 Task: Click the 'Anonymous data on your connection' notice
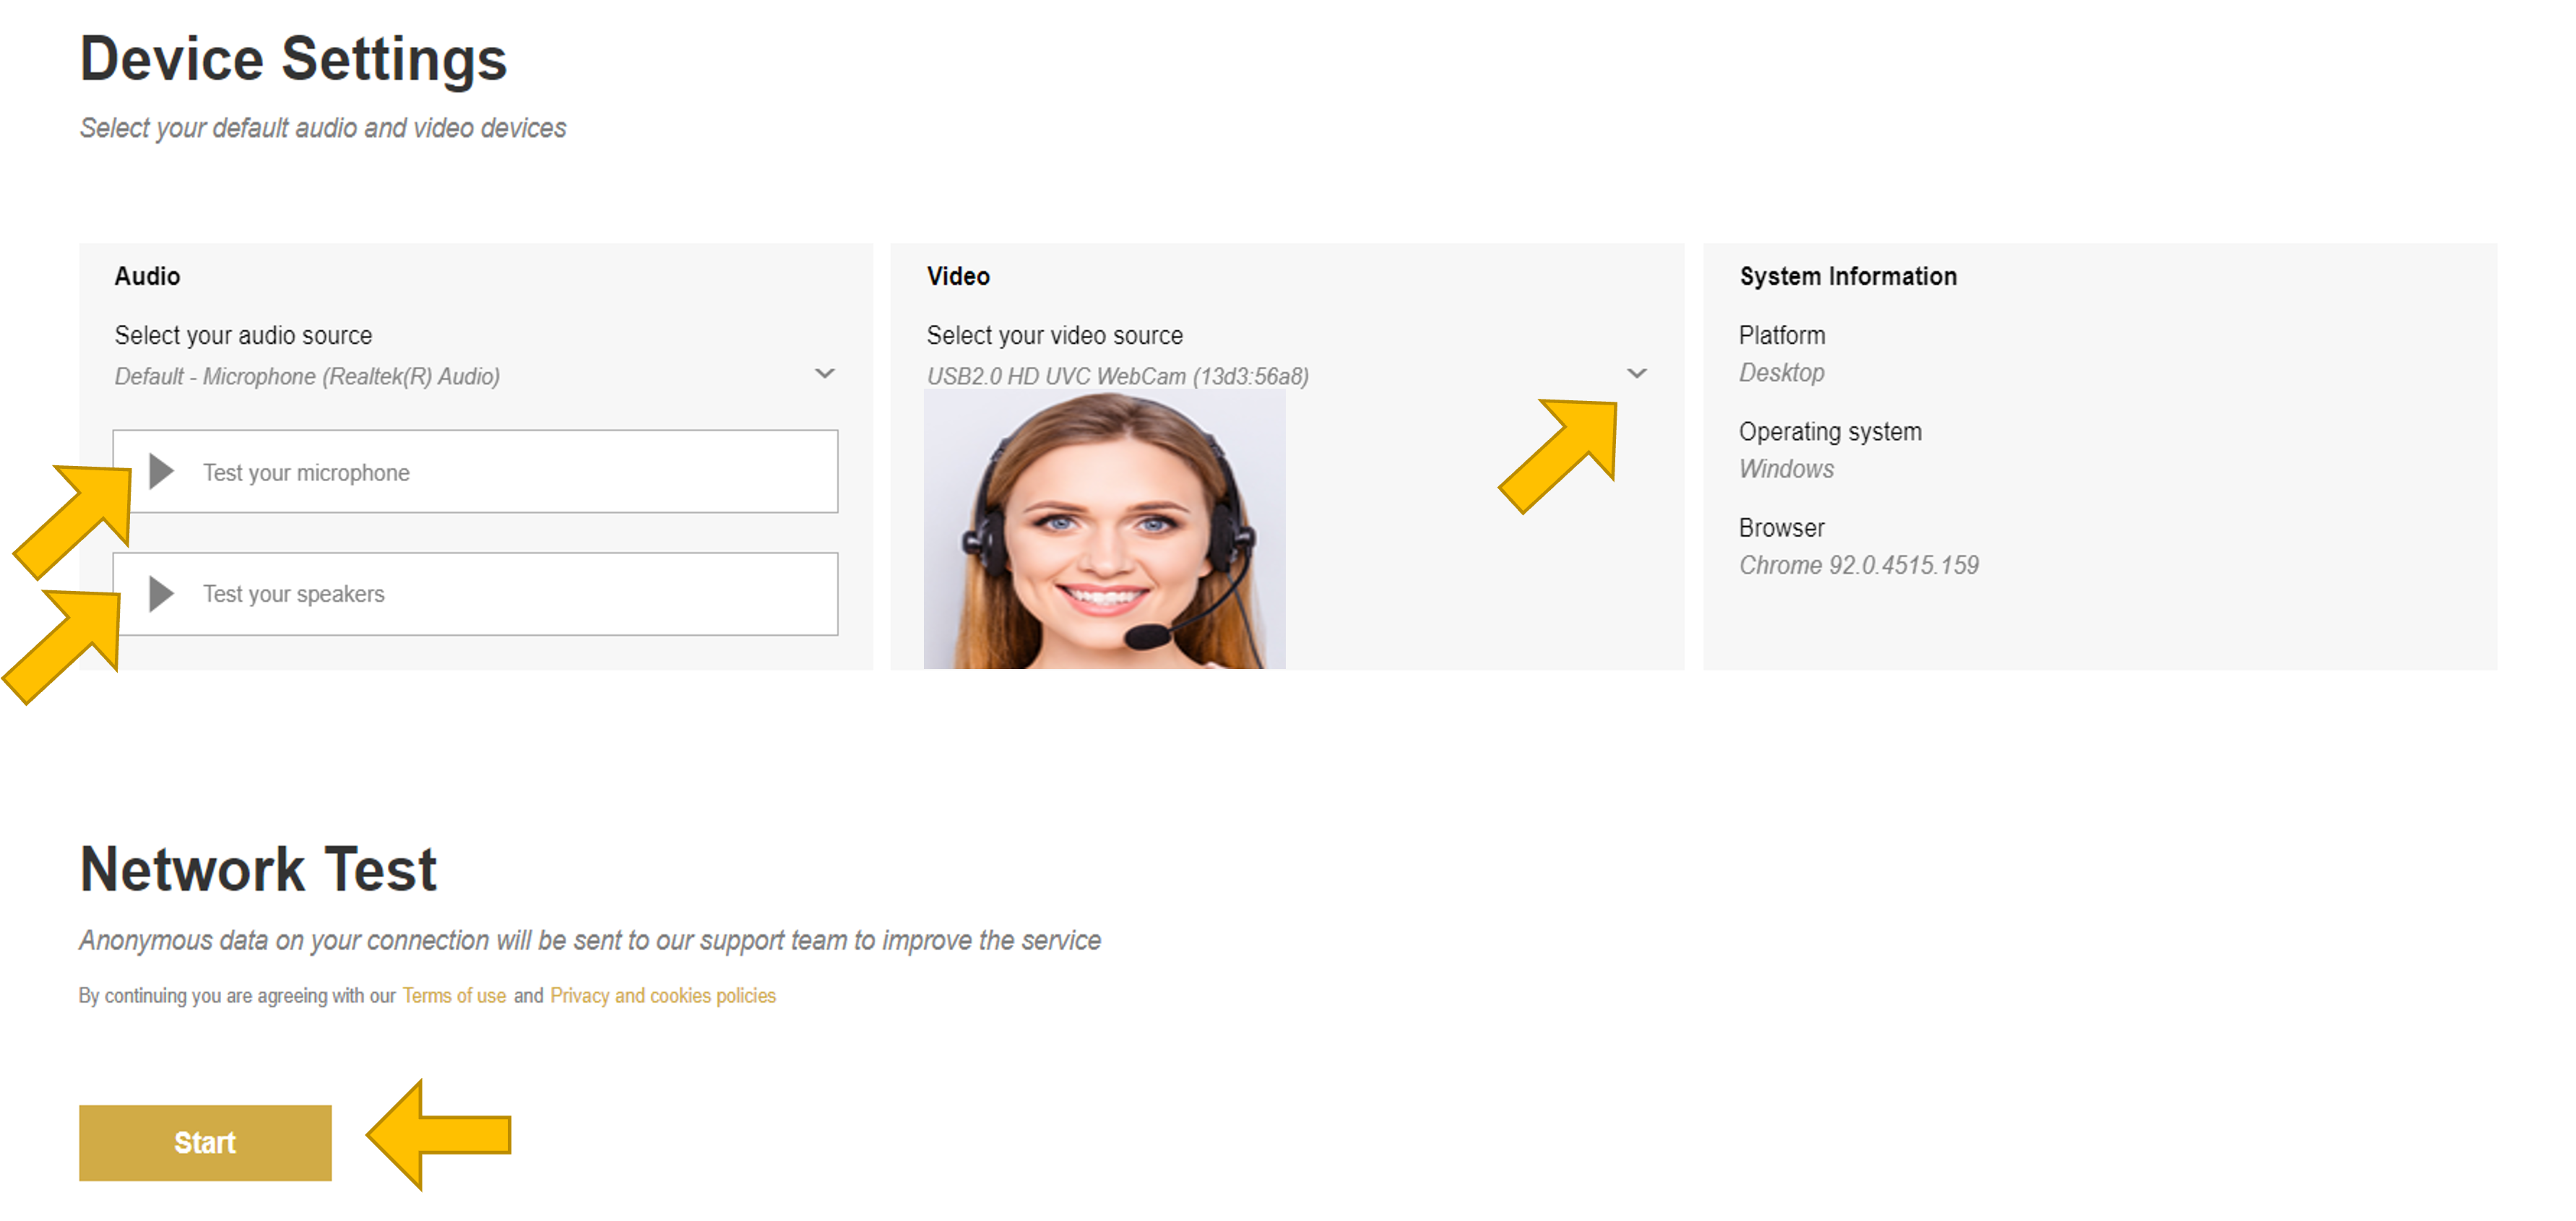(590, 940)
